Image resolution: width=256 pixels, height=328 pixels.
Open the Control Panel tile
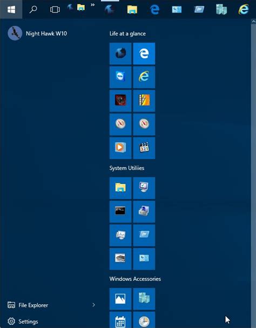(144, 259)
